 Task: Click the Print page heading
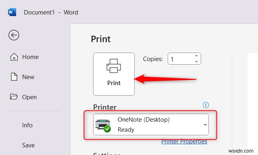click(101, 39)
